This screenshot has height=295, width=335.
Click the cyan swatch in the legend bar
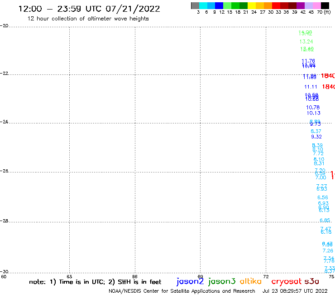pyautogui.click(x=203, y=5)
